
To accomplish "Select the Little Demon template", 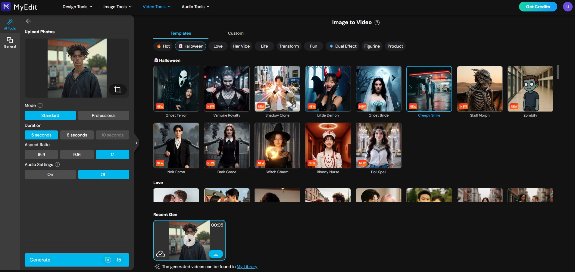I will click(328, 89).
